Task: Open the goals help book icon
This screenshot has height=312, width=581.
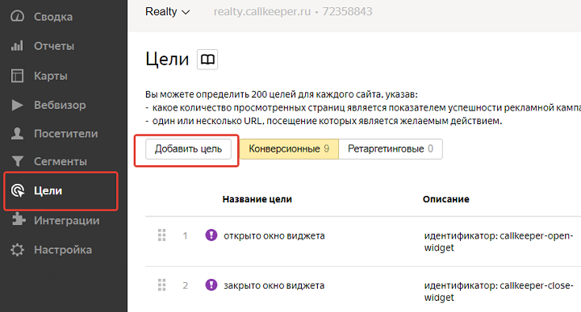Action: coord(207,59)
